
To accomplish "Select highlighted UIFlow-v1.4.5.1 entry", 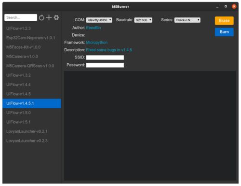I will point(32,103).
